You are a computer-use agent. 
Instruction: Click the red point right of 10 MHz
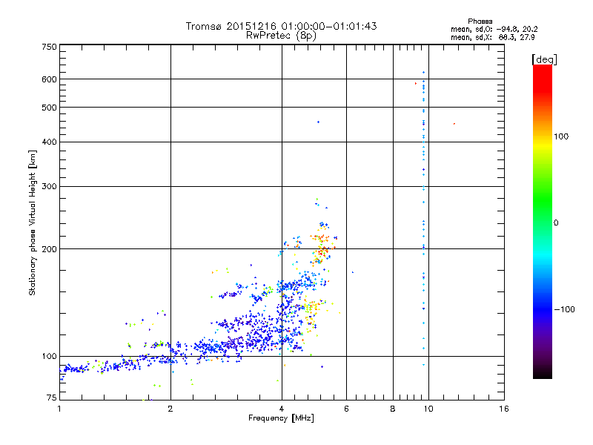(454, 124)
